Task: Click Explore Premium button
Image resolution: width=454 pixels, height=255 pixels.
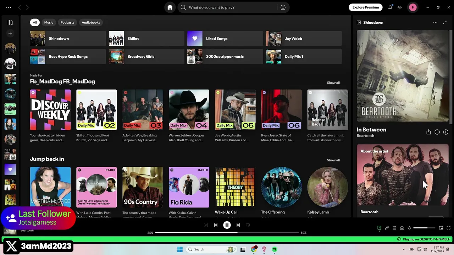Action: pyautogui.click(x=366, y=7)
